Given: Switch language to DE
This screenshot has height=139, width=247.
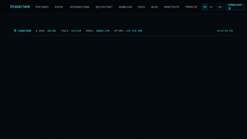Looking at the screenshot, I should point(211,7).
